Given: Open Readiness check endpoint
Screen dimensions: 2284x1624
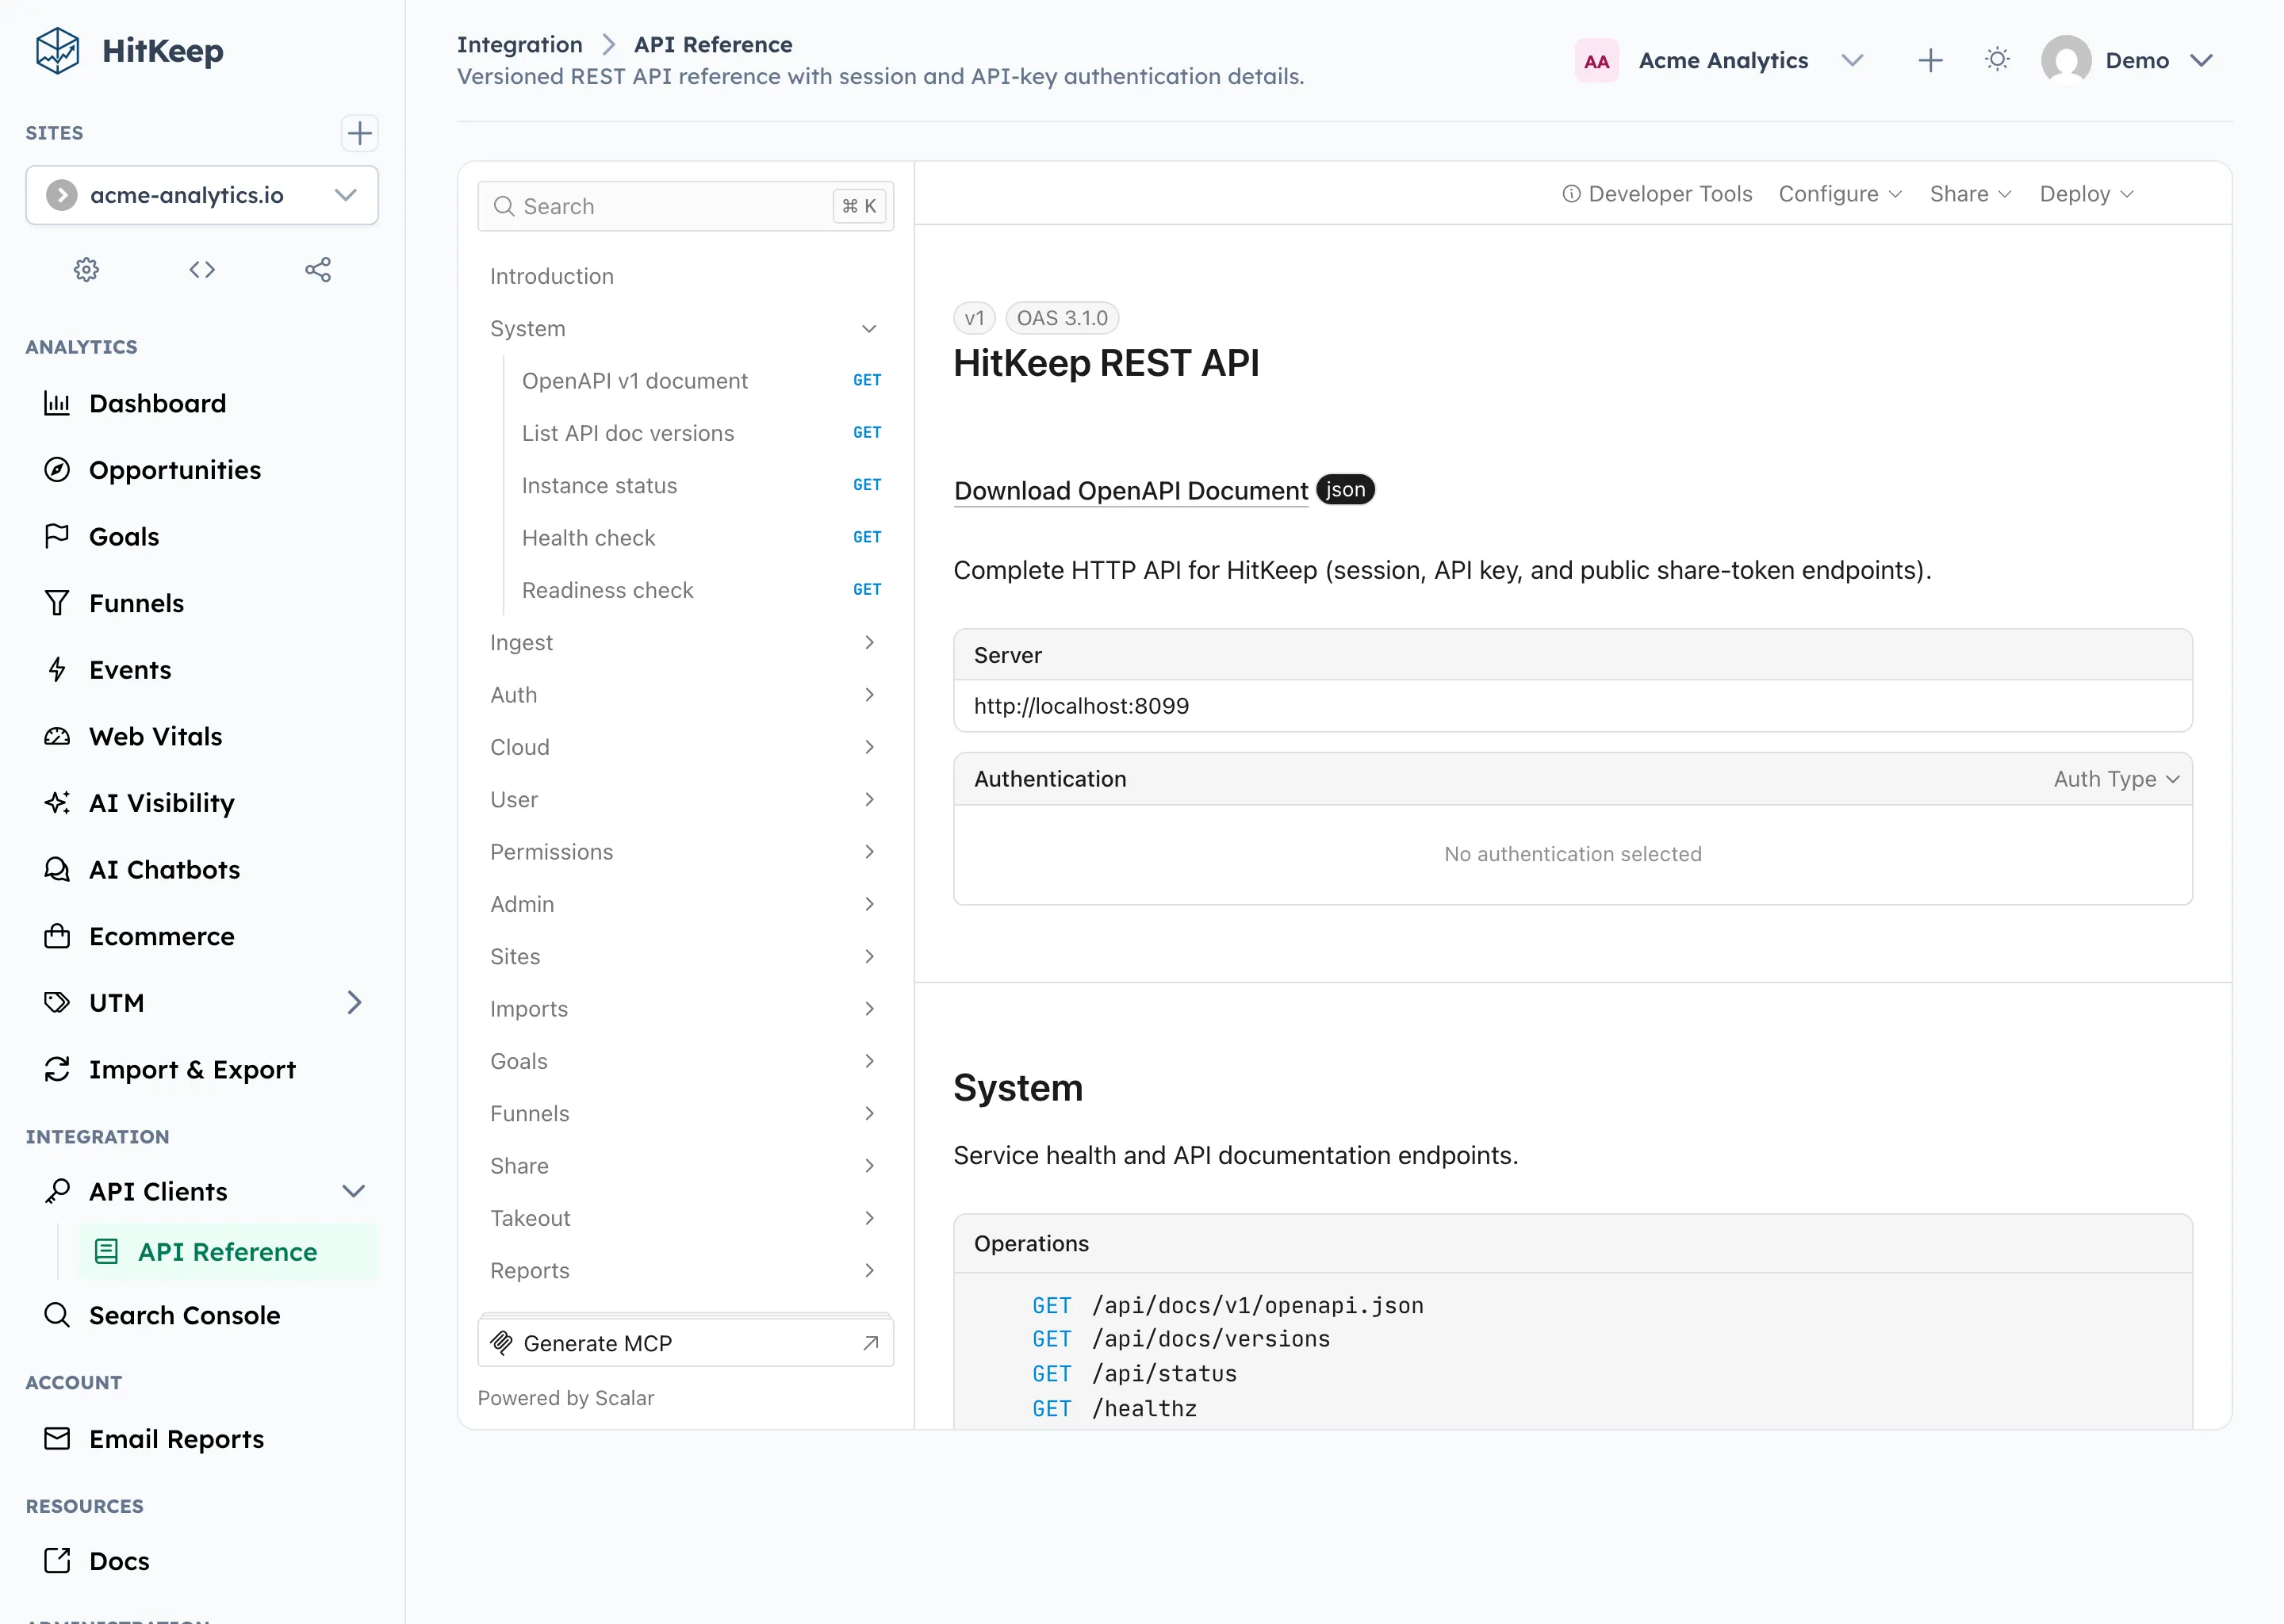Looking at the screenshot, I should 700,590.
